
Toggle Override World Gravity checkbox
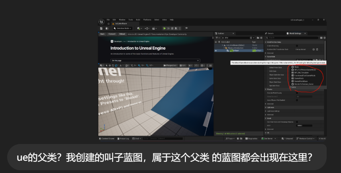click(297, 93)
